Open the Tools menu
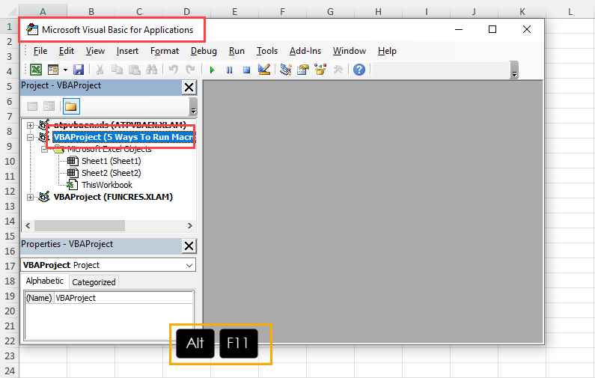 click(267, 51)
